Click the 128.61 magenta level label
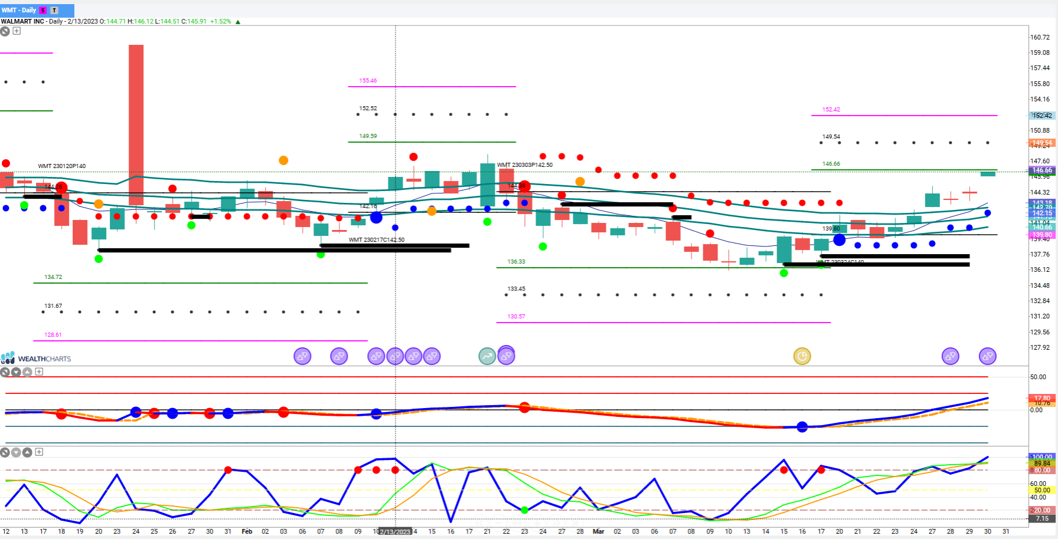The width and height of the screenshot is (1058, 539). [53, 335]
